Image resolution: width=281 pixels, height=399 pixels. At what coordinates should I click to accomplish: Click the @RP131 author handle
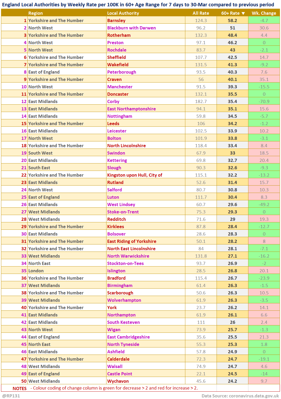click(11, 396)
